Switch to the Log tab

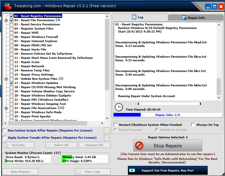[140, 17]
